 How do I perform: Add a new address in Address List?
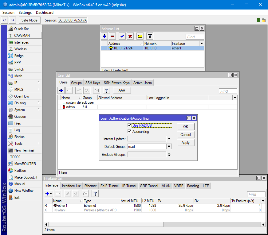point(104,36)
